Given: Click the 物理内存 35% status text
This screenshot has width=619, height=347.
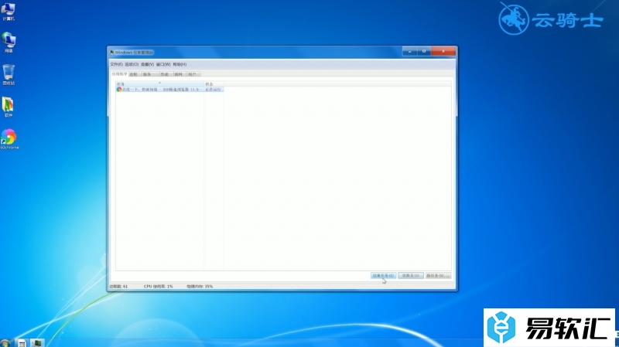Looking at the screenshot, I should tap(200, 286).
